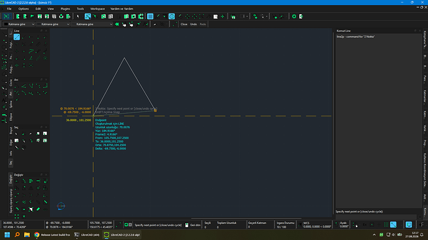Open the Yardım ve Yardım menu
Image resolution: width=428 pixels, height=240 pixels.
(x=122, y=9)
